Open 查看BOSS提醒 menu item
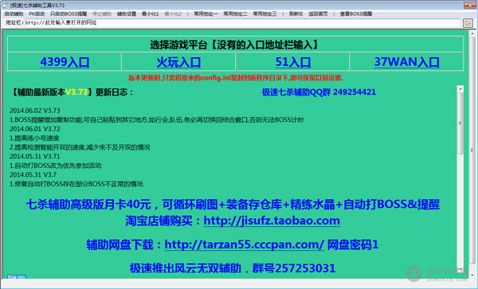The width and height of the screenshot is (478, 289). point(356,14)
